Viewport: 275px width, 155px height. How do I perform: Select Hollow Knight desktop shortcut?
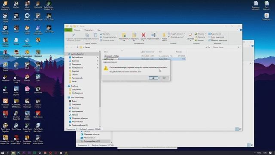pyautogui.click(x=5, y=18)
